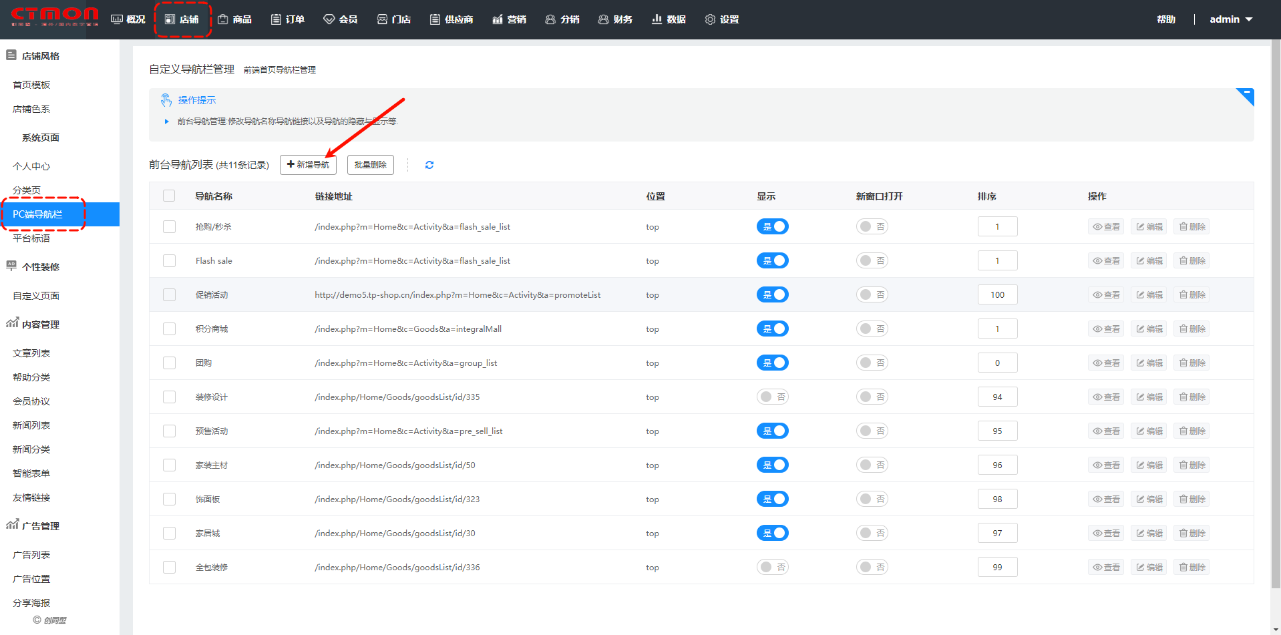Turn off display toggle for 团购
This screenshot has height=635, width=1281.
(x=772, y=363)
